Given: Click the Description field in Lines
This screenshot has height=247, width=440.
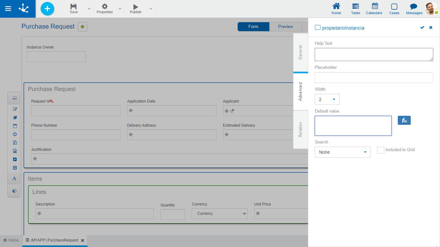Looking at the screenshot, I should (x=95, y=214).
